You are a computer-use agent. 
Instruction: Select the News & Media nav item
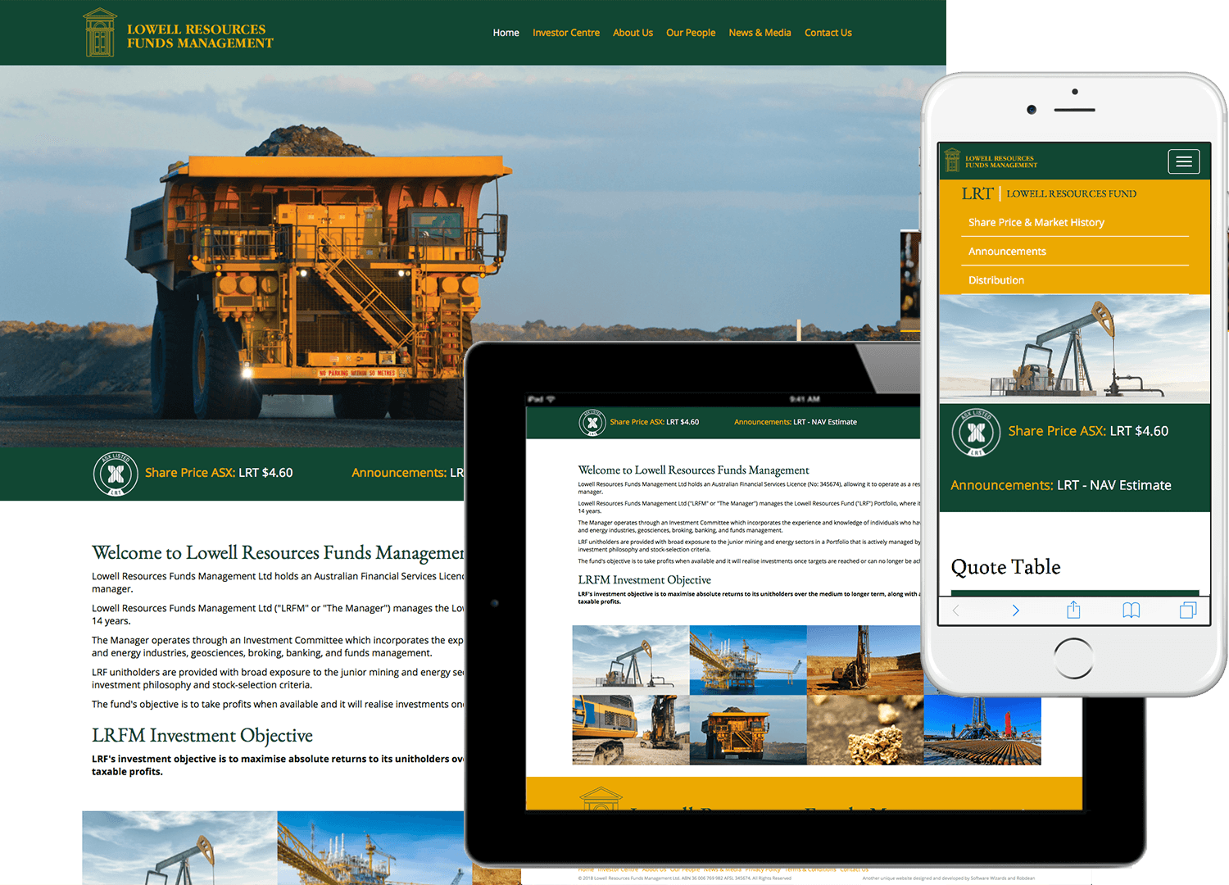760,32
